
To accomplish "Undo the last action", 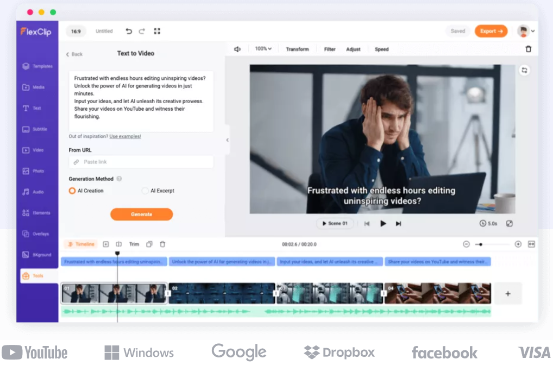I will pos(129,31).
